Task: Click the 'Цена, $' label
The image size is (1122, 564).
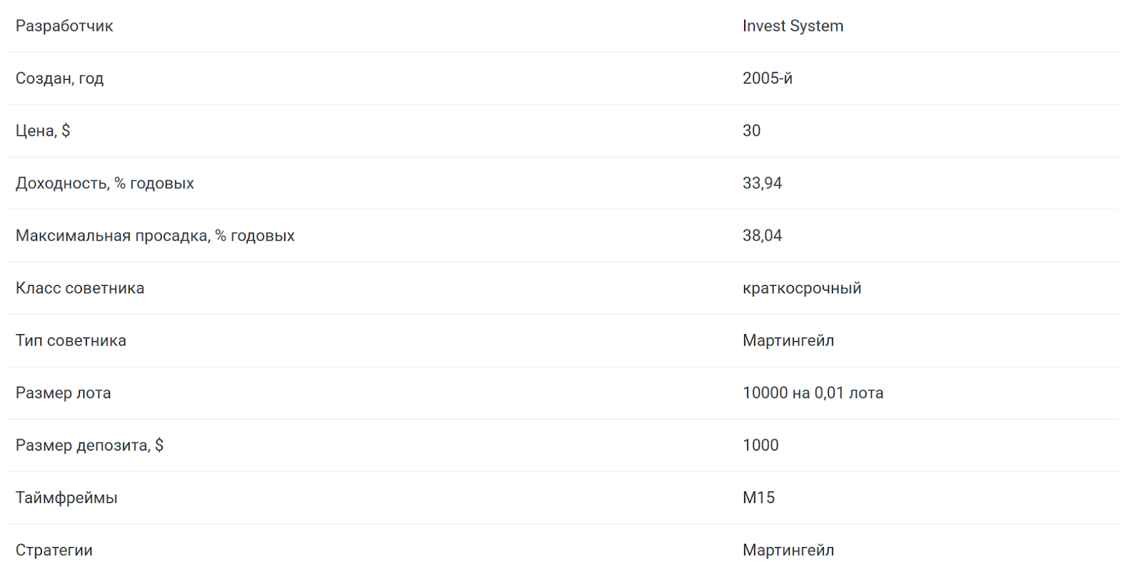Action: (43, 131)
